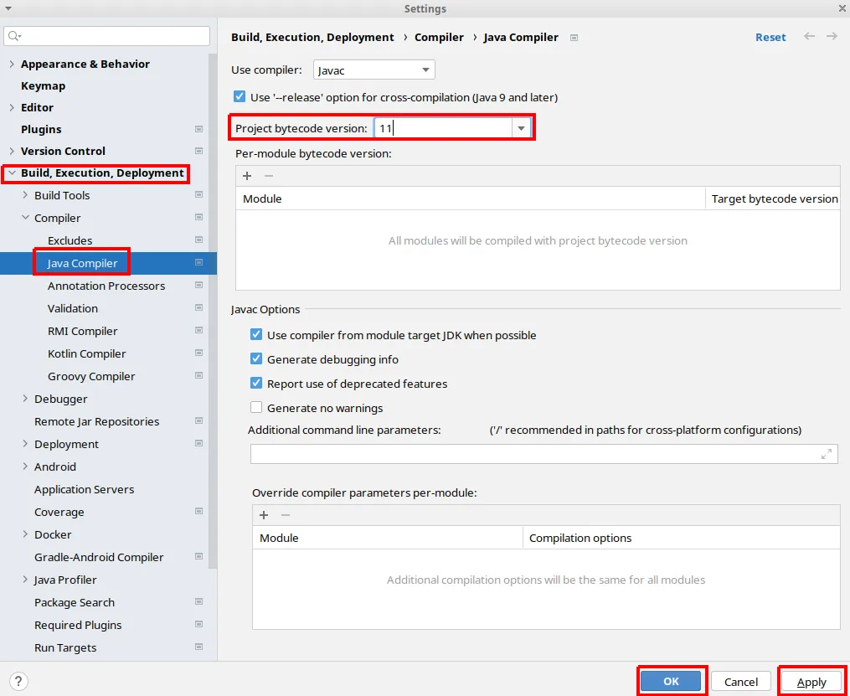Click the Cancel button
The image size is (850, 696).
[x=741, y=682]
